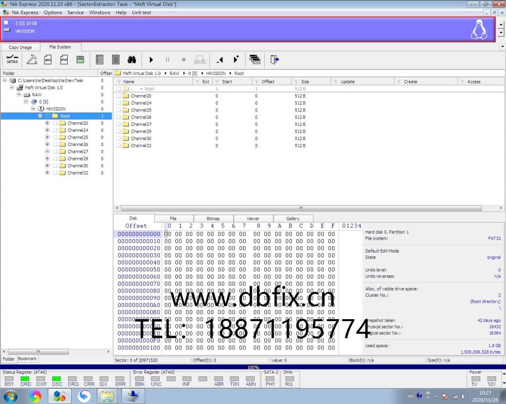Switch to the Copy Image tab
The height and width of the screenshot is (404, 506).
pos(20,47)
